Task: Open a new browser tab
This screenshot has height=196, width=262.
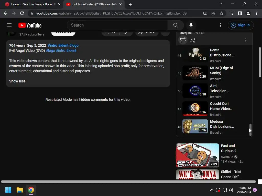Action: pos(130,4)
